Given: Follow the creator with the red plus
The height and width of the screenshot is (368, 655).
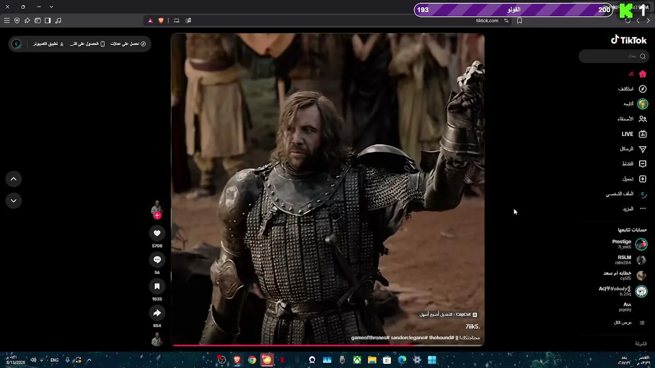Looking at the screenshot, I should coord(157,216).
